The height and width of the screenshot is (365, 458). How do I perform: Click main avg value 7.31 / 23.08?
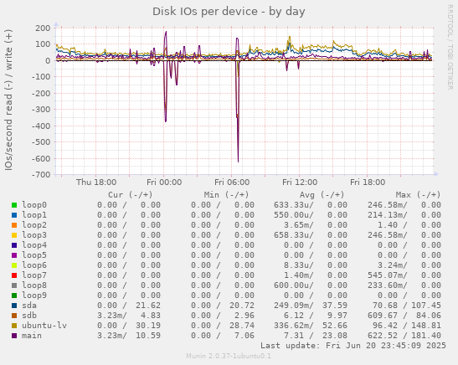coord(316,336)
